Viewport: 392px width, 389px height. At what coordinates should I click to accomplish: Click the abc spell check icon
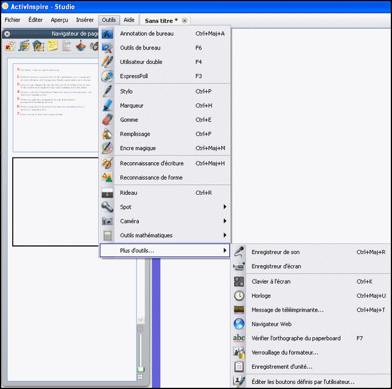point(239,338)
